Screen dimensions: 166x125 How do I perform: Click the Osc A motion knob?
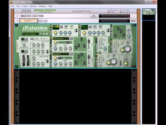pyautogui.click(x=55, y=42)
